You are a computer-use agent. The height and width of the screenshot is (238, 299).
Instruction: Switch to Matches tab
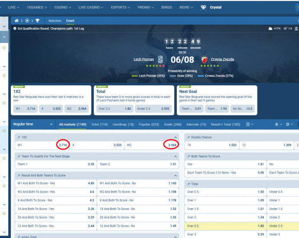[55, 21]
